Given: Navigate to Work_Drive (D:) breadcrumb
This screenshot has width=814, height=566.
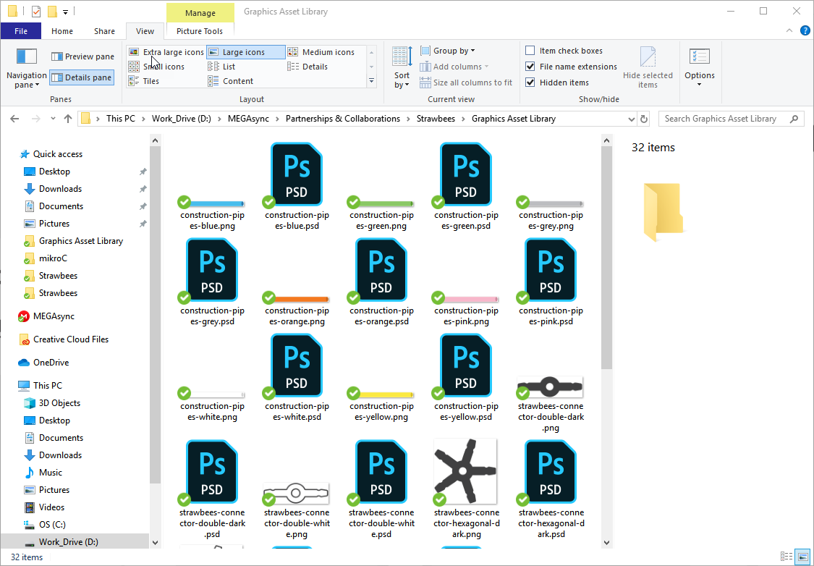Looking at the screenshot, I should click(x=181, y=119).
